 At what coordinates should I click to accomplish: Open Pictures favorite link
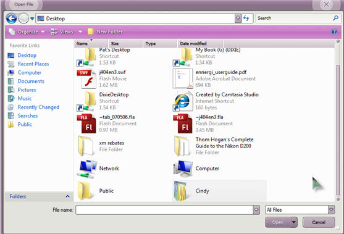coord(27,90)
